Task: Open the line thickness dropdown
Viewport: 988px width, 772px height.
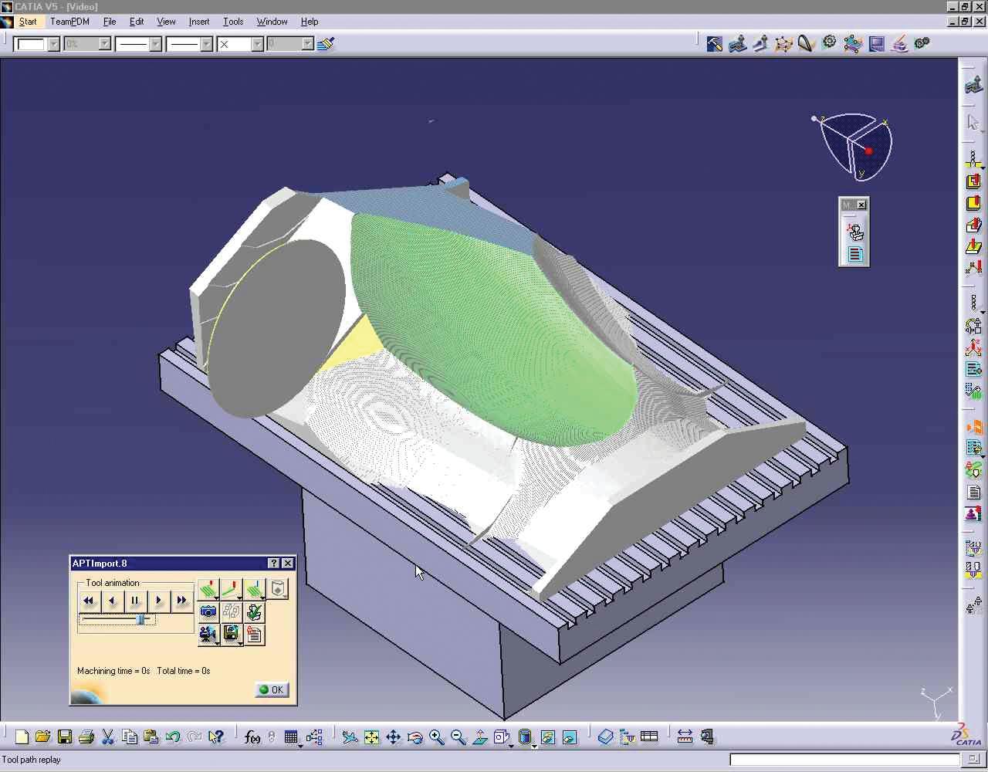Action: tap(138, 44)
